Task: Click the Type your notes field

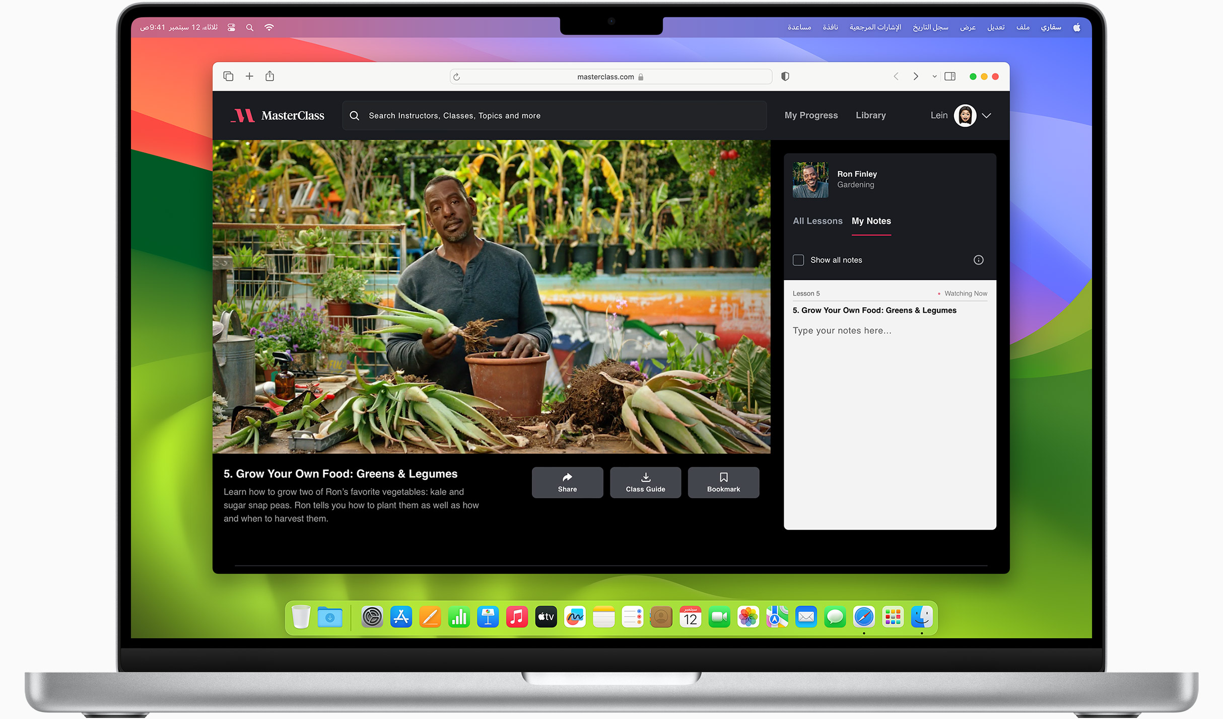Action: coord(842,330)
